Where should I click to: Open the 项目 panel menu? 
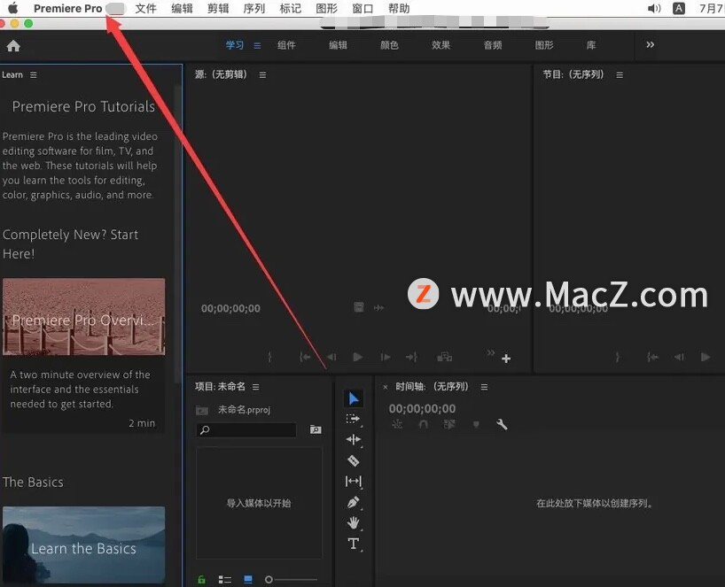[x=255, y=387]
